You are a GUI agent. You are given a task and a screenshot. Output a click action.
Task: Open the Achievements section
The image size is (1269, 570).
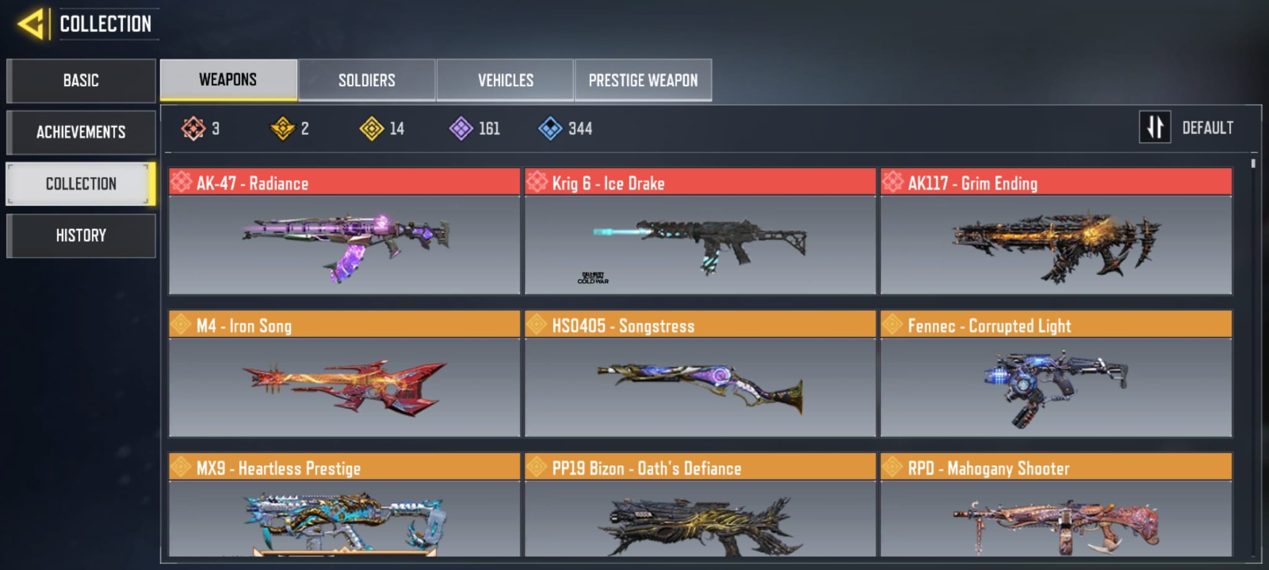[x=81, y=132]
